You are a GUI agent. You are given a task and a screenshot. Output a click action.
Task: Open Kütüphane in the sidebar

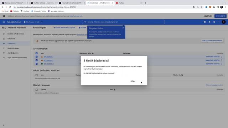tap(11, 39)
